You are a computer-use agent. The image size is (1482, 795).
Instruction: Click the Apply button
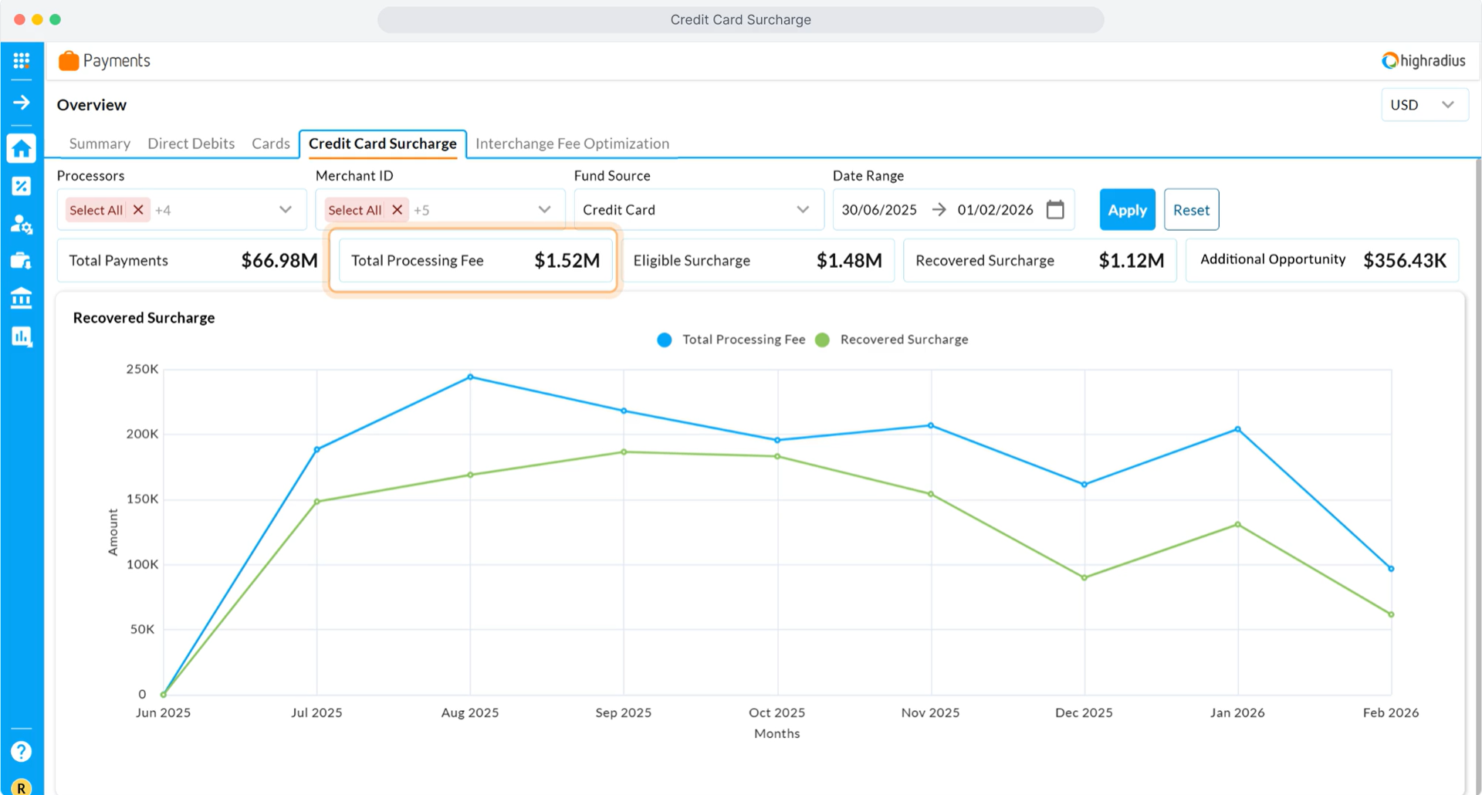click(x=1127, y=210)
